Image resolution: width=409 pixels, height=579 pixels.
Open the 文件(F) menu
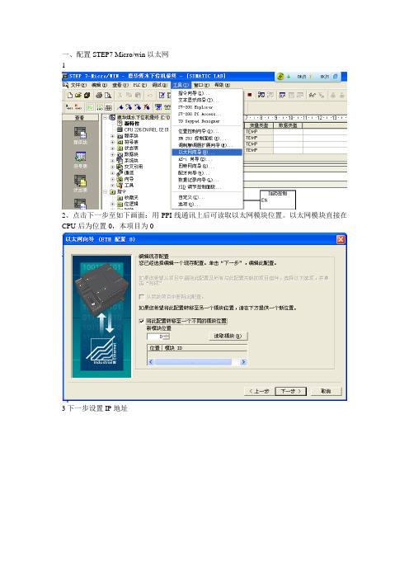pos(78,85)
